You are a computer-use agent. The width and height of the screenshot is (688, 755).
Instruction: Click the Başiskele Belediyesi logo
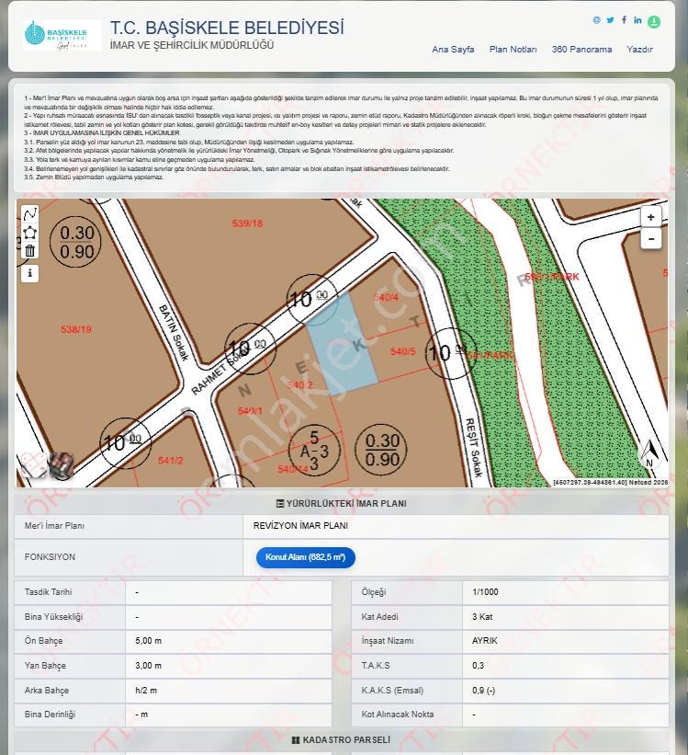(62, 35)
